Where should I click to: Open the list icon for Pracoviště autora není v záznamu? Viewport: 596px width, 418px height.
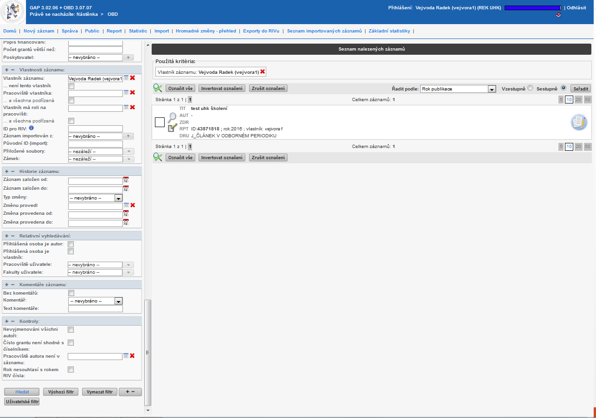126,356
